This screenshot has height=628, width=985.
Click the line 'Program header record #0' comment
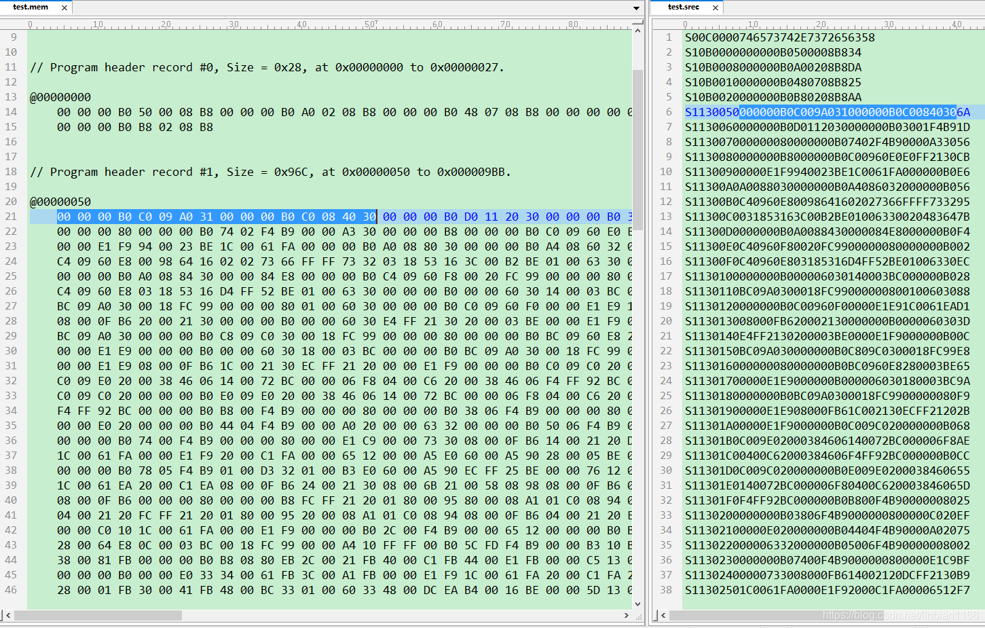pos(267,67)
